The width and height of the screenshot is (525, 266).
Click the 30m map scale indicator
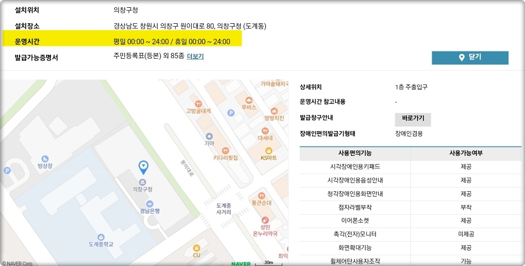tap(269, 263)
